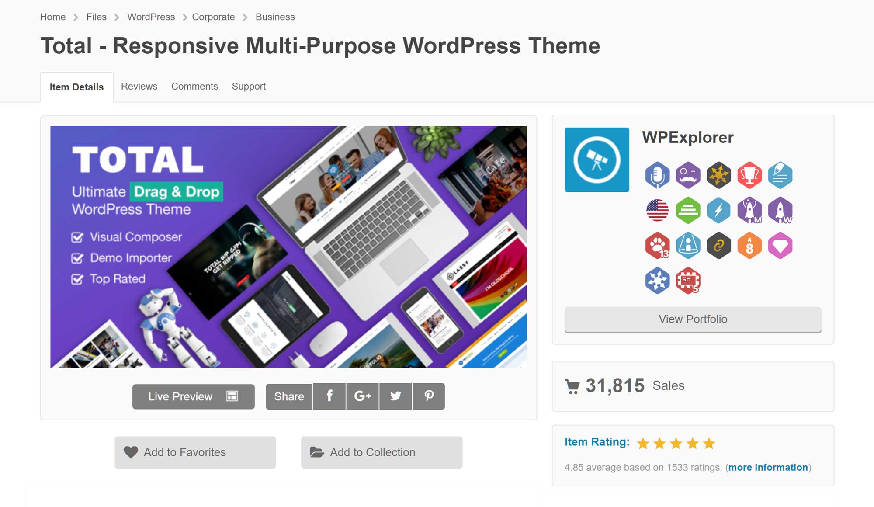
Task: Click the '31,815' sales count
Action: [x=615, y=386]
